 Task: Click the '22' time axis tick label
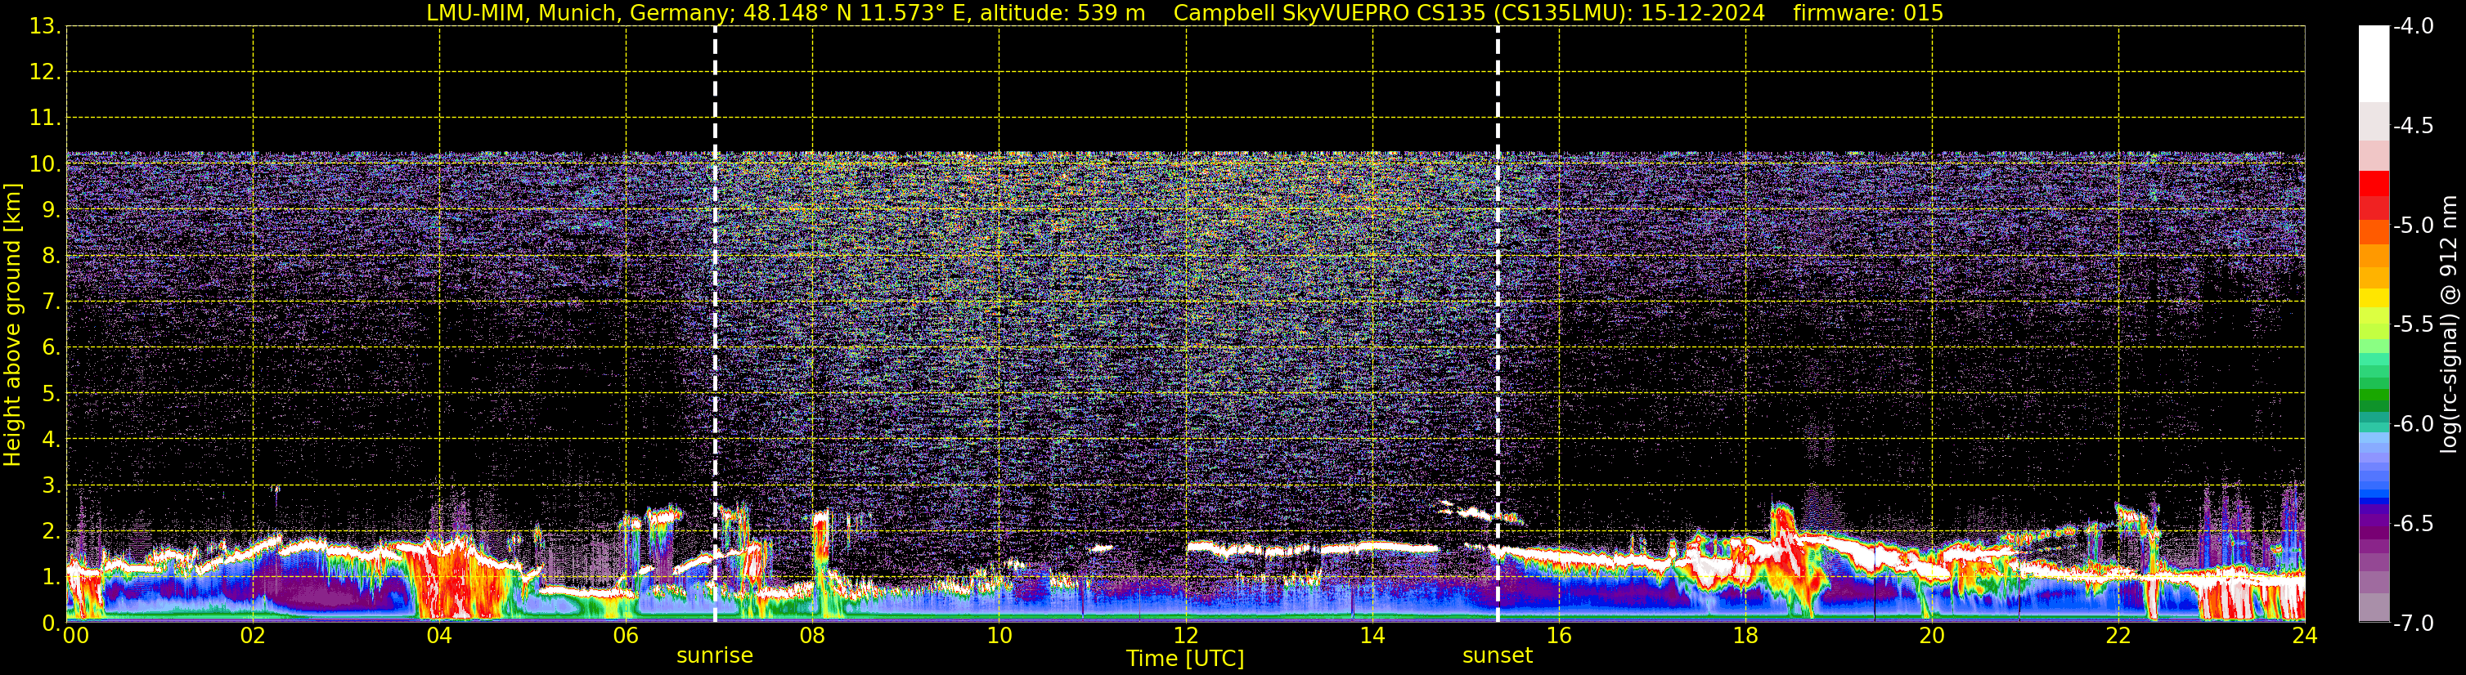[2118, 635]
